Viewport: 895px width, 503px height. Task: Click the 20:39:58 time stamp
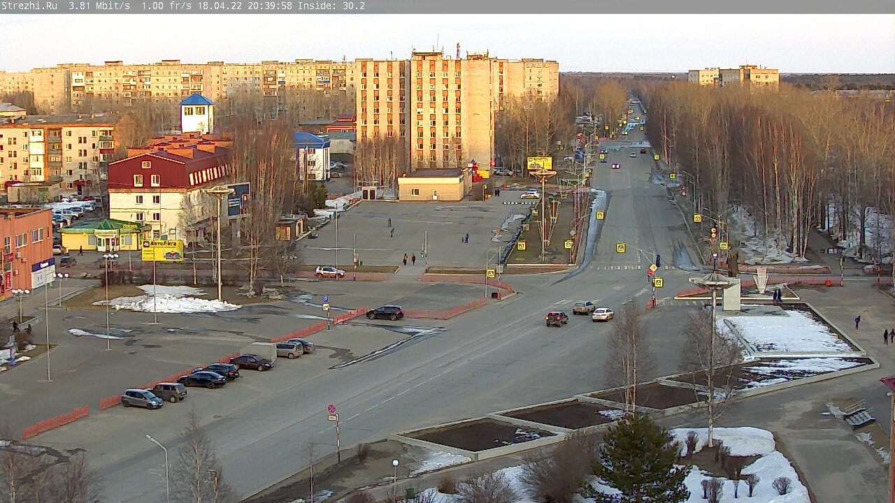tap(270, 6)
